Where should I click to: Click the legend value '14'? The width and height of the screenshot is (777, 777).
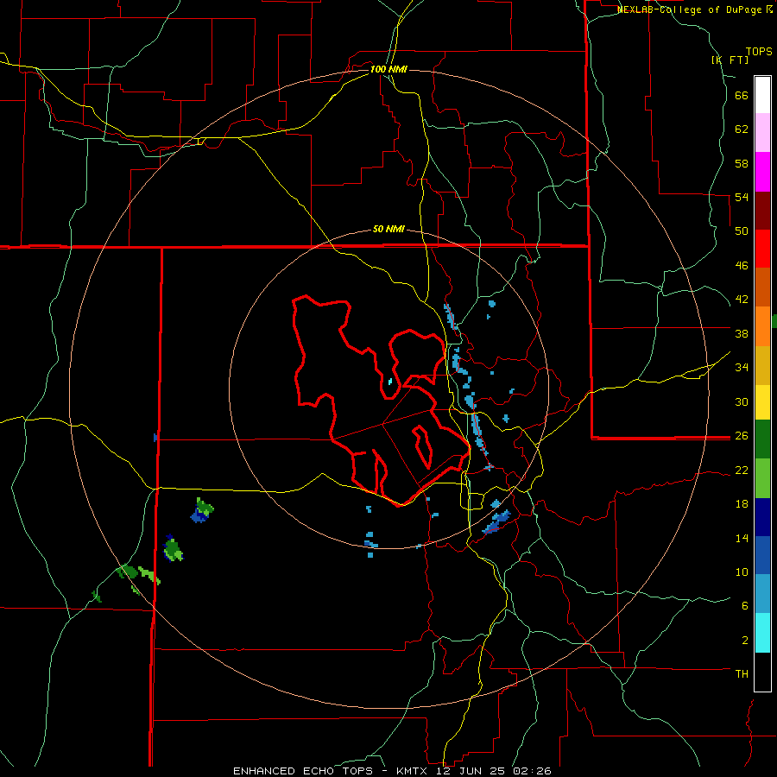tap(742, 538)
